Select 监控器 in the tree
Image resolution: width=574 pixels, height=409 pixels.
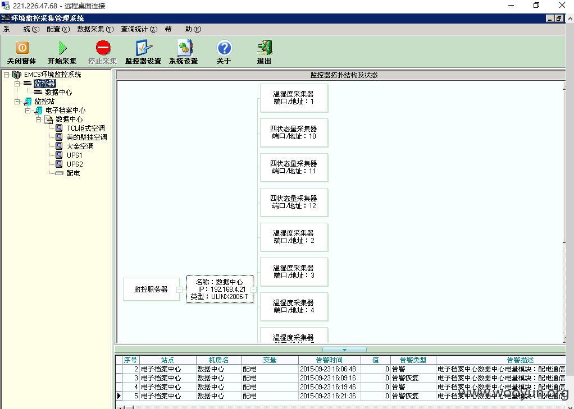tap(45, 84)
